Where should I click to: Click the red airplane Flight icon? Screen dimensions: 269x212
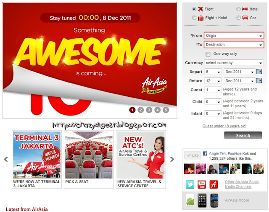(x=200, y=9)
